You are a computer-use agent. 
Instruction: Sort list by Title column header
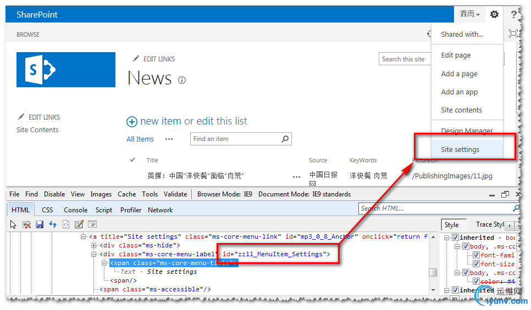pyautogui.click(x=152, y=160)
